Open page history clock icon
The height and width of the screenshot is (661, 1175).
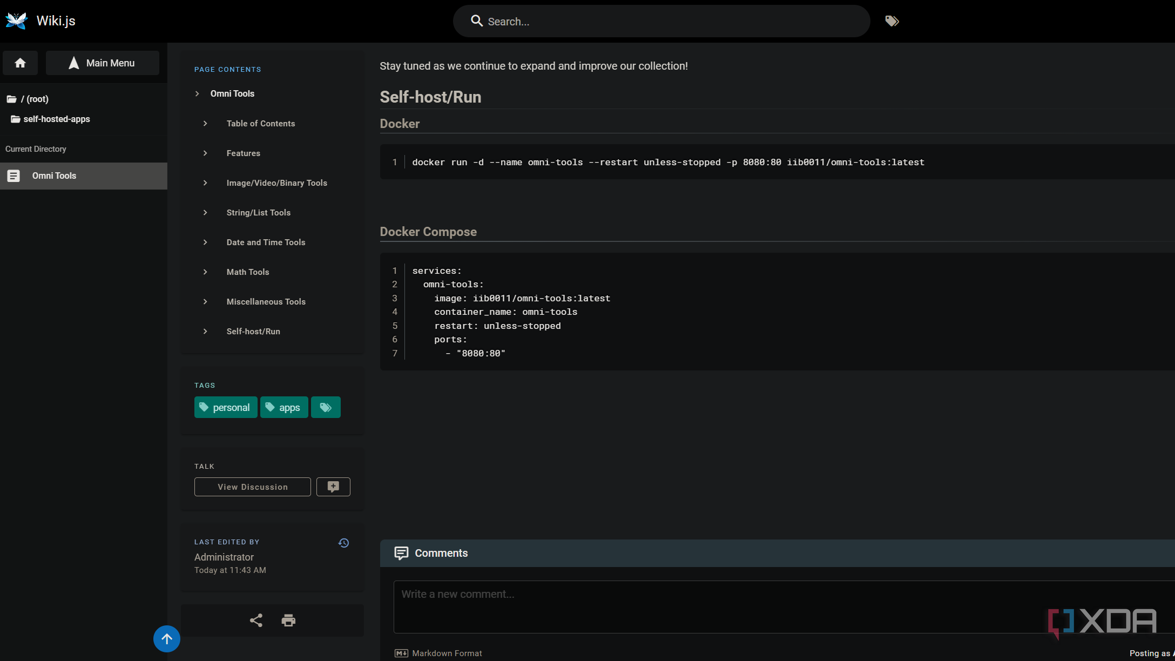[x=343, y=543]
